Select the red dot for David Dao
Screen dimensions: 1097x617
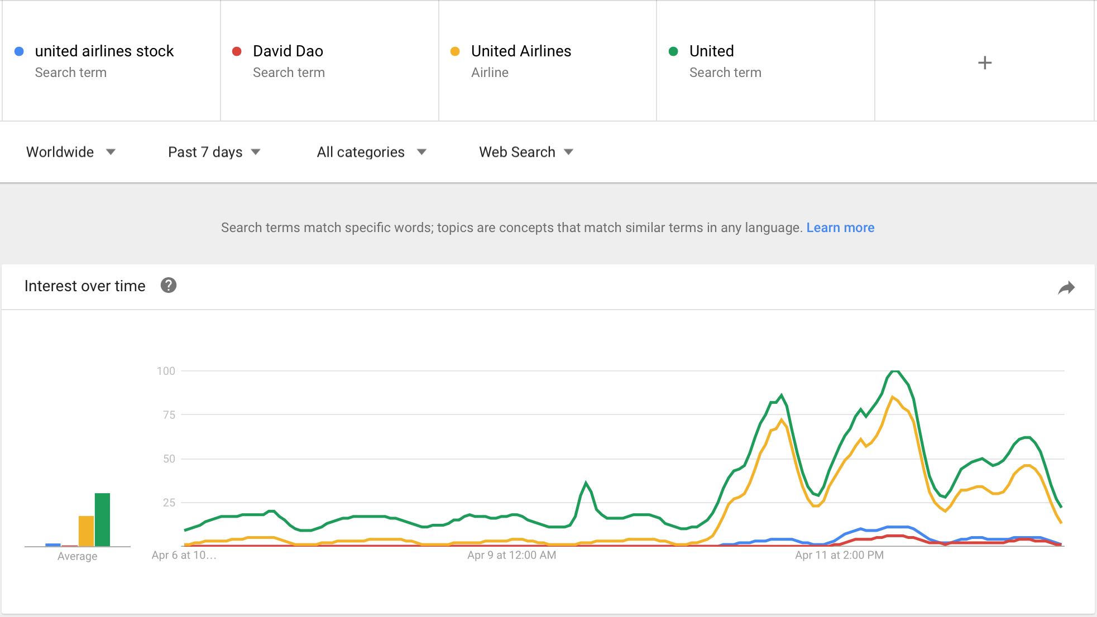click(x=237, y=51)
